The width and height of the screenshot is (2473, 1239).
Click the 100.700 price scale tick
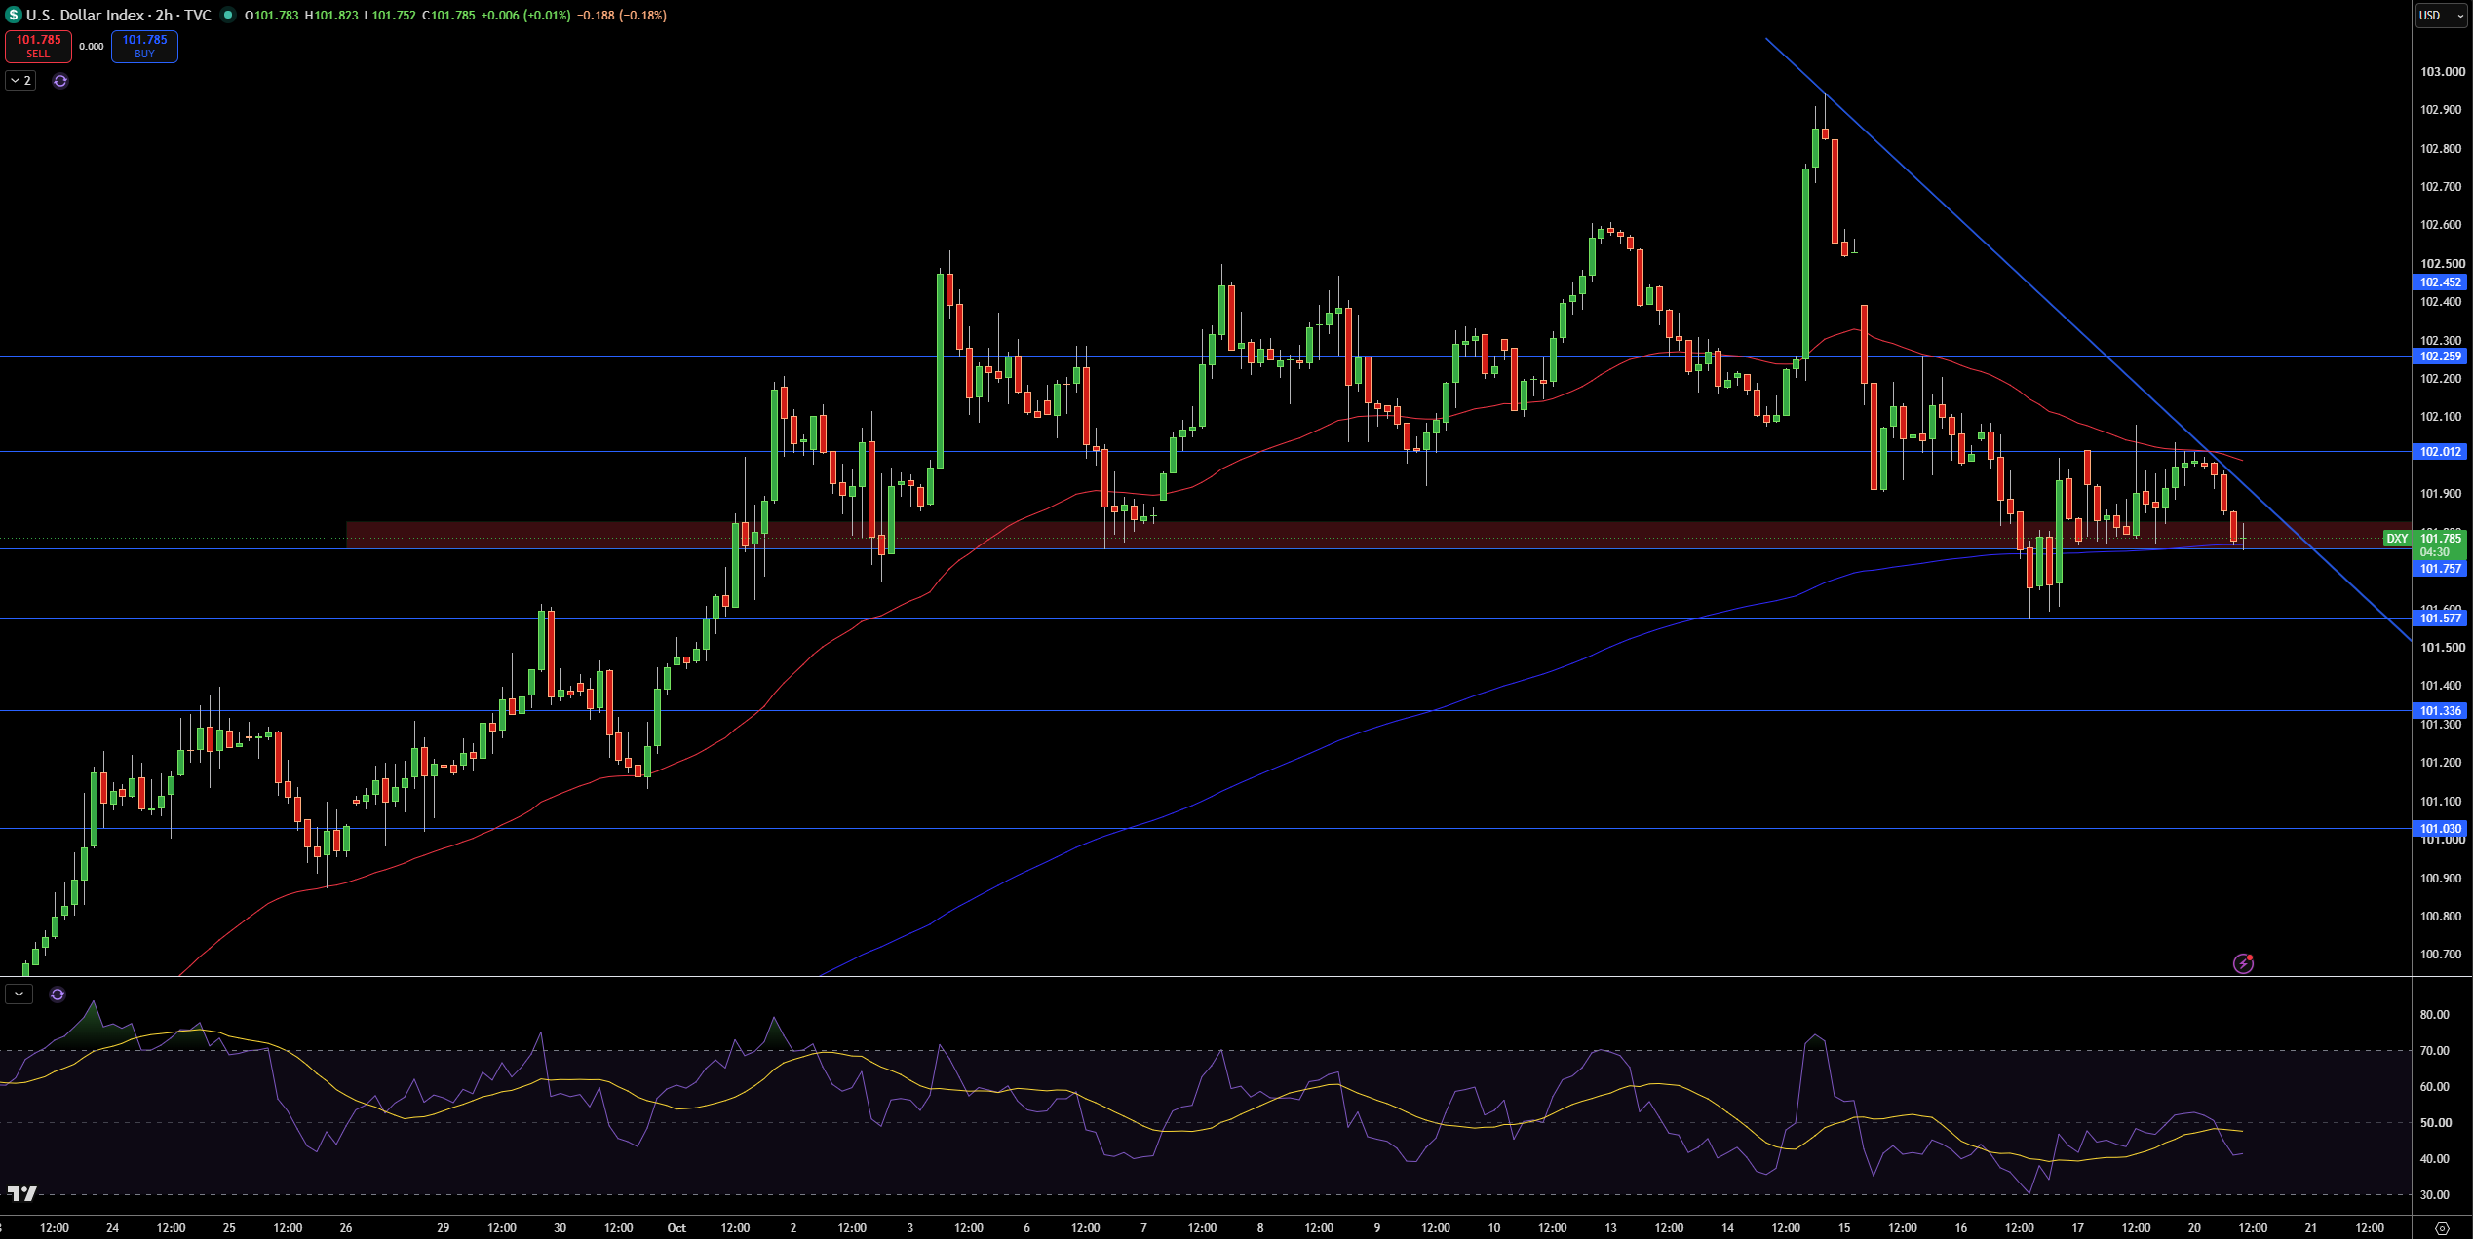2442,955
